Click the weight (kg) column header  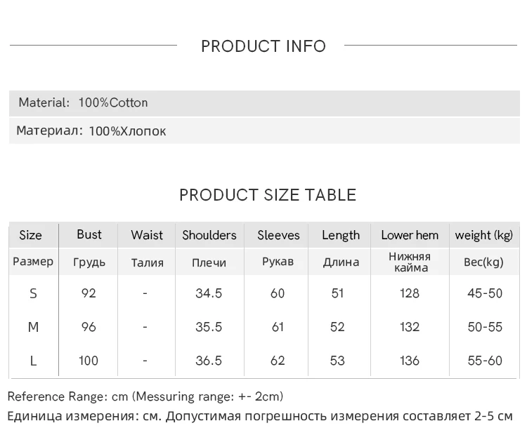(x=484, y=235)
